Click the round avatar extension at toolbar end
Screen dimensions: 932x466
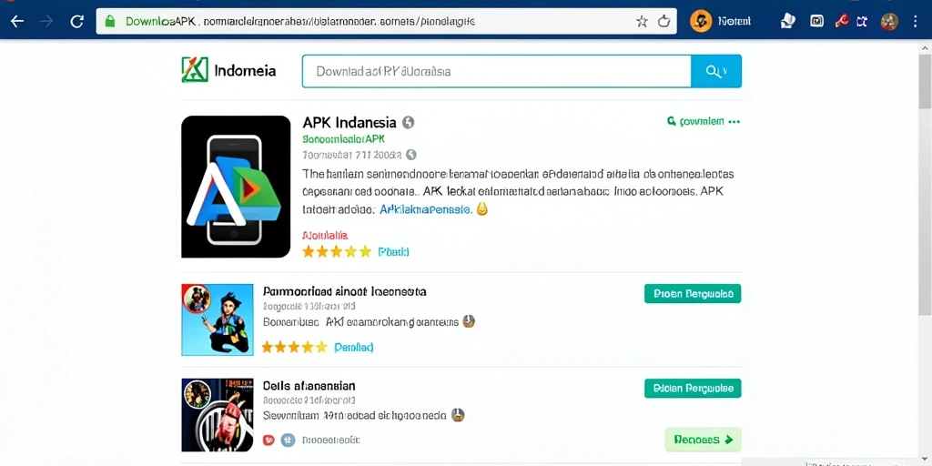coord(890,22)
